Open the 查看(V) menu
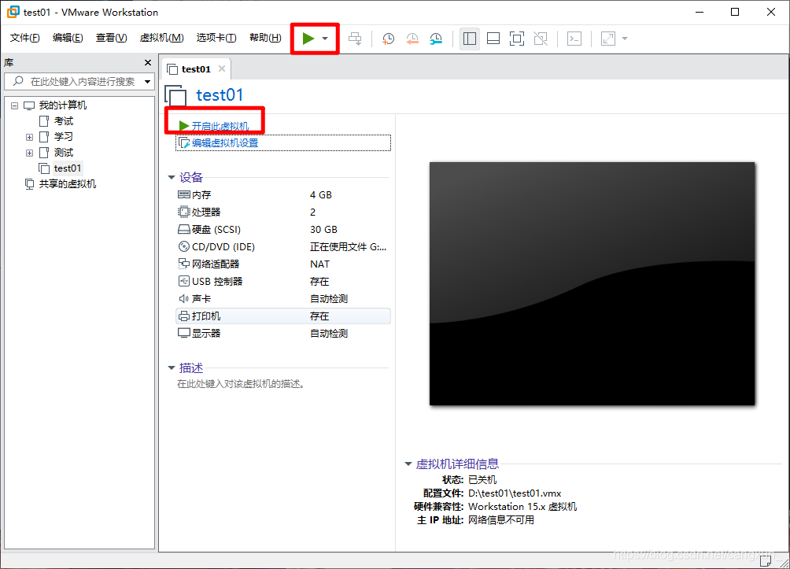 tap(112, 38)
